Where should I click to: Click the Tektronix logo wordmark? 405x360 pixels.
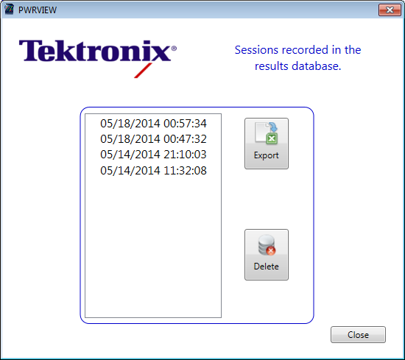tap(95, 51)
